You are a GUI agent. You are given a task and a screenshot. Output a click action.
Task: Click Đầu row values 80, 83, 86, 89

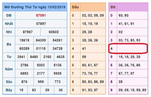(x=93, y=82)
